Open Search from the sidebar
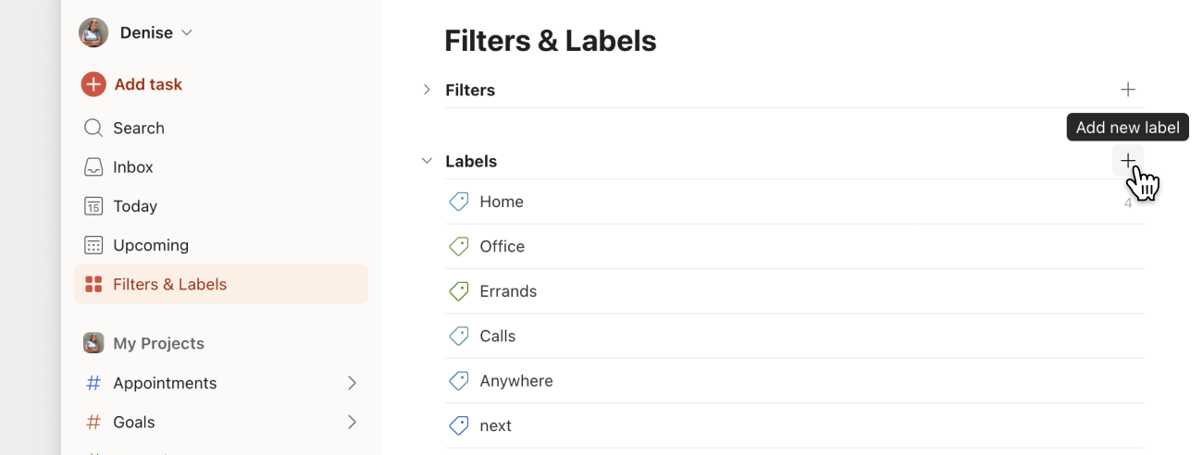This screenshot has height=455, width=1203. 138,129
